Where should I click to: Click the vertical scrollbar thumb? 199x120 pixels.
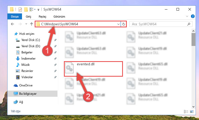193,39
